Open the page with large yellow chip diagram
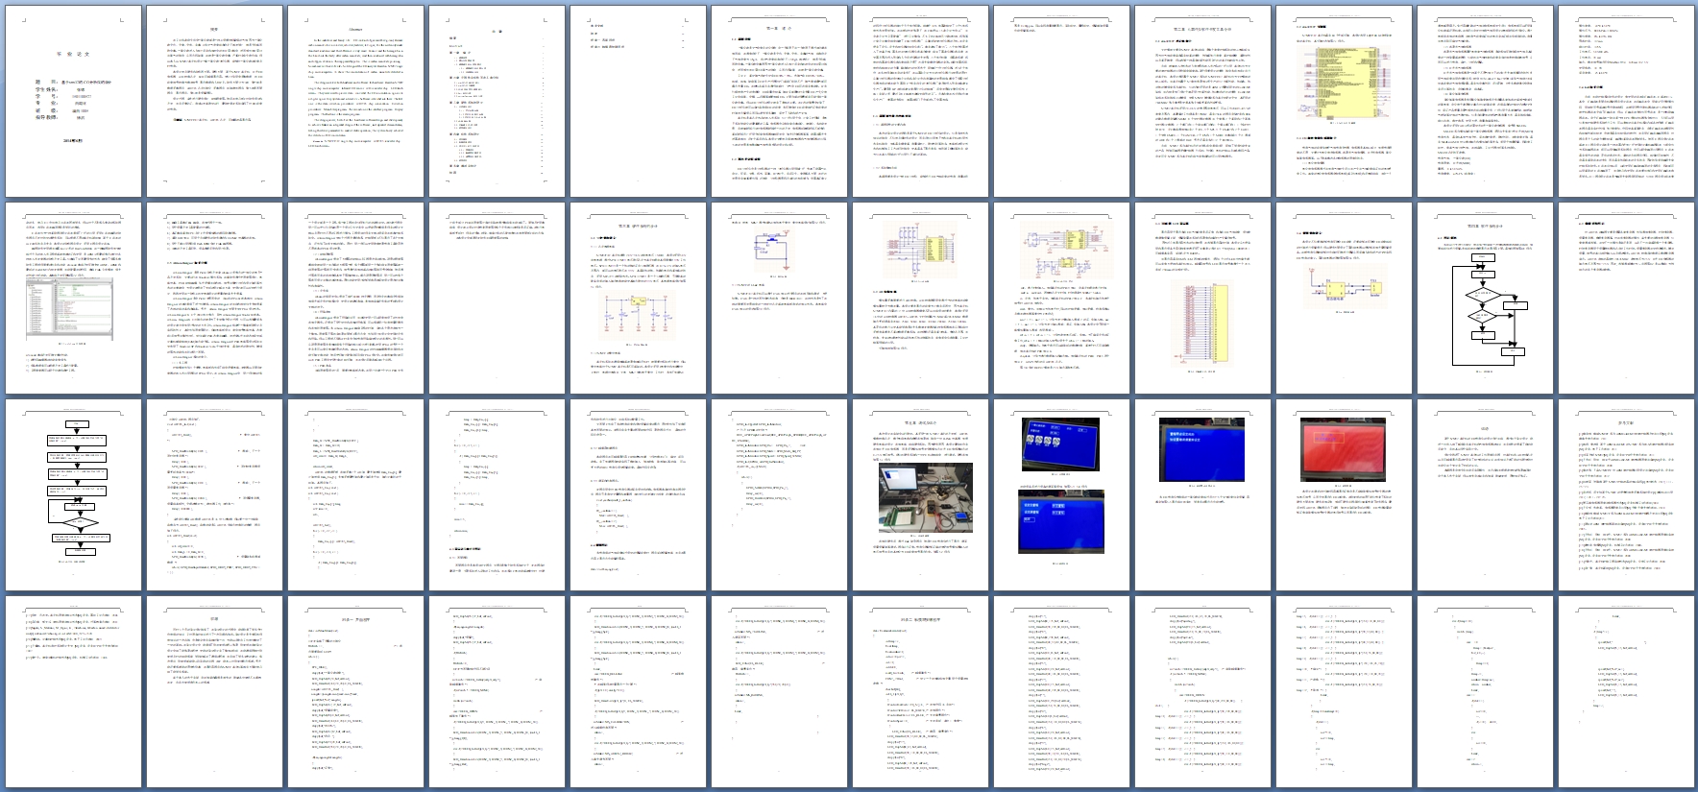Image resolution: width=1698 pixels, height=792 pixels. pos(1344,102)
